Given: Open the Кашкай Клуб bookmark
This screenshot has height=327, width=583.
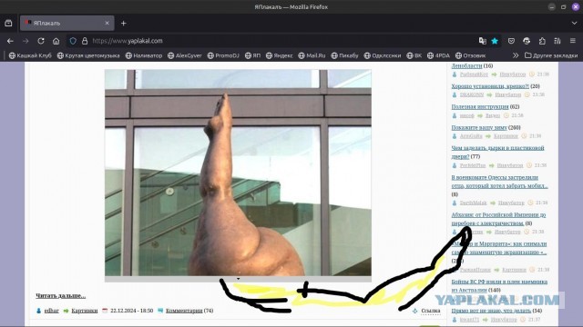Looking at the screenshot, I should click(x=30, y=55).
